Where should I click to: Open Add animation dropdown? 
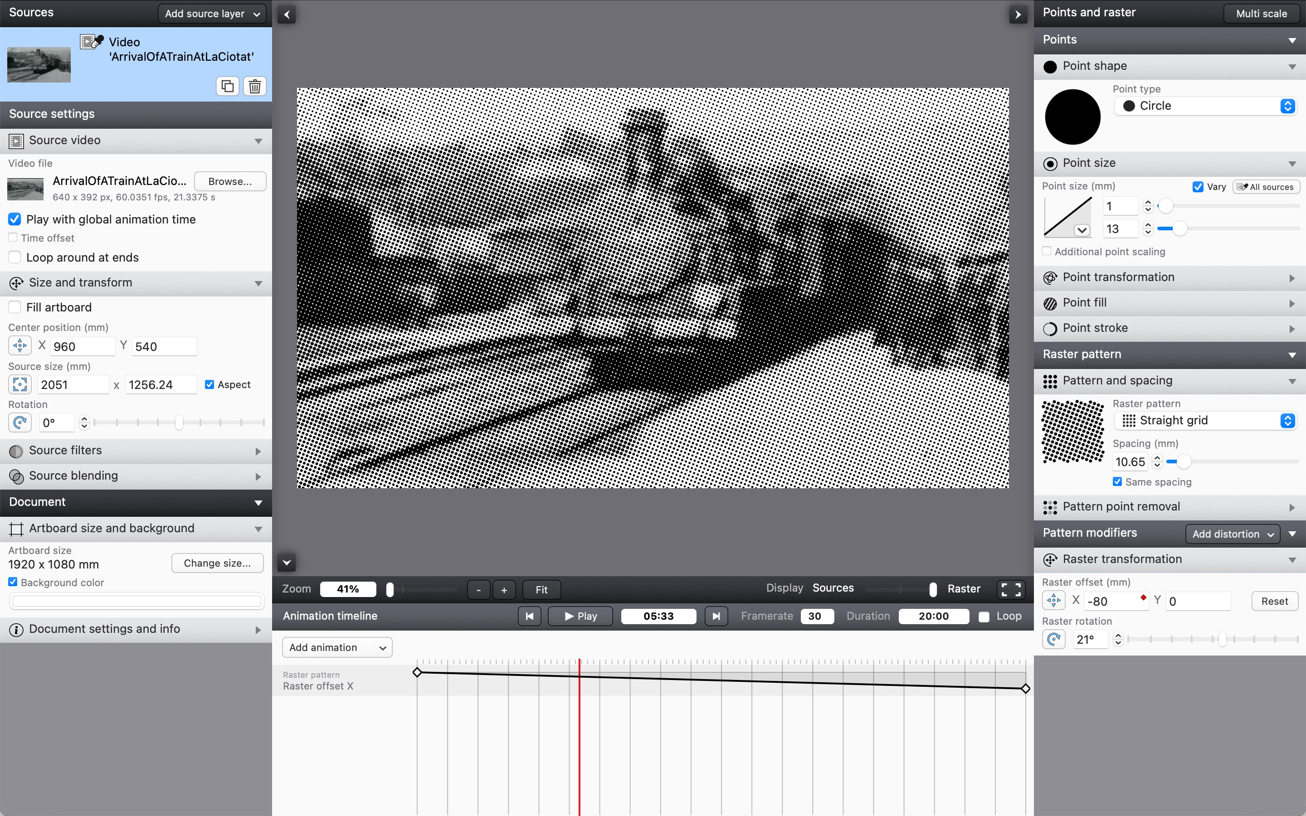pyautogui.click(x=337, y=647)
